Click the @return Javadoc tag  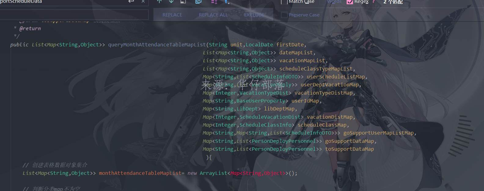click(30, 28)
